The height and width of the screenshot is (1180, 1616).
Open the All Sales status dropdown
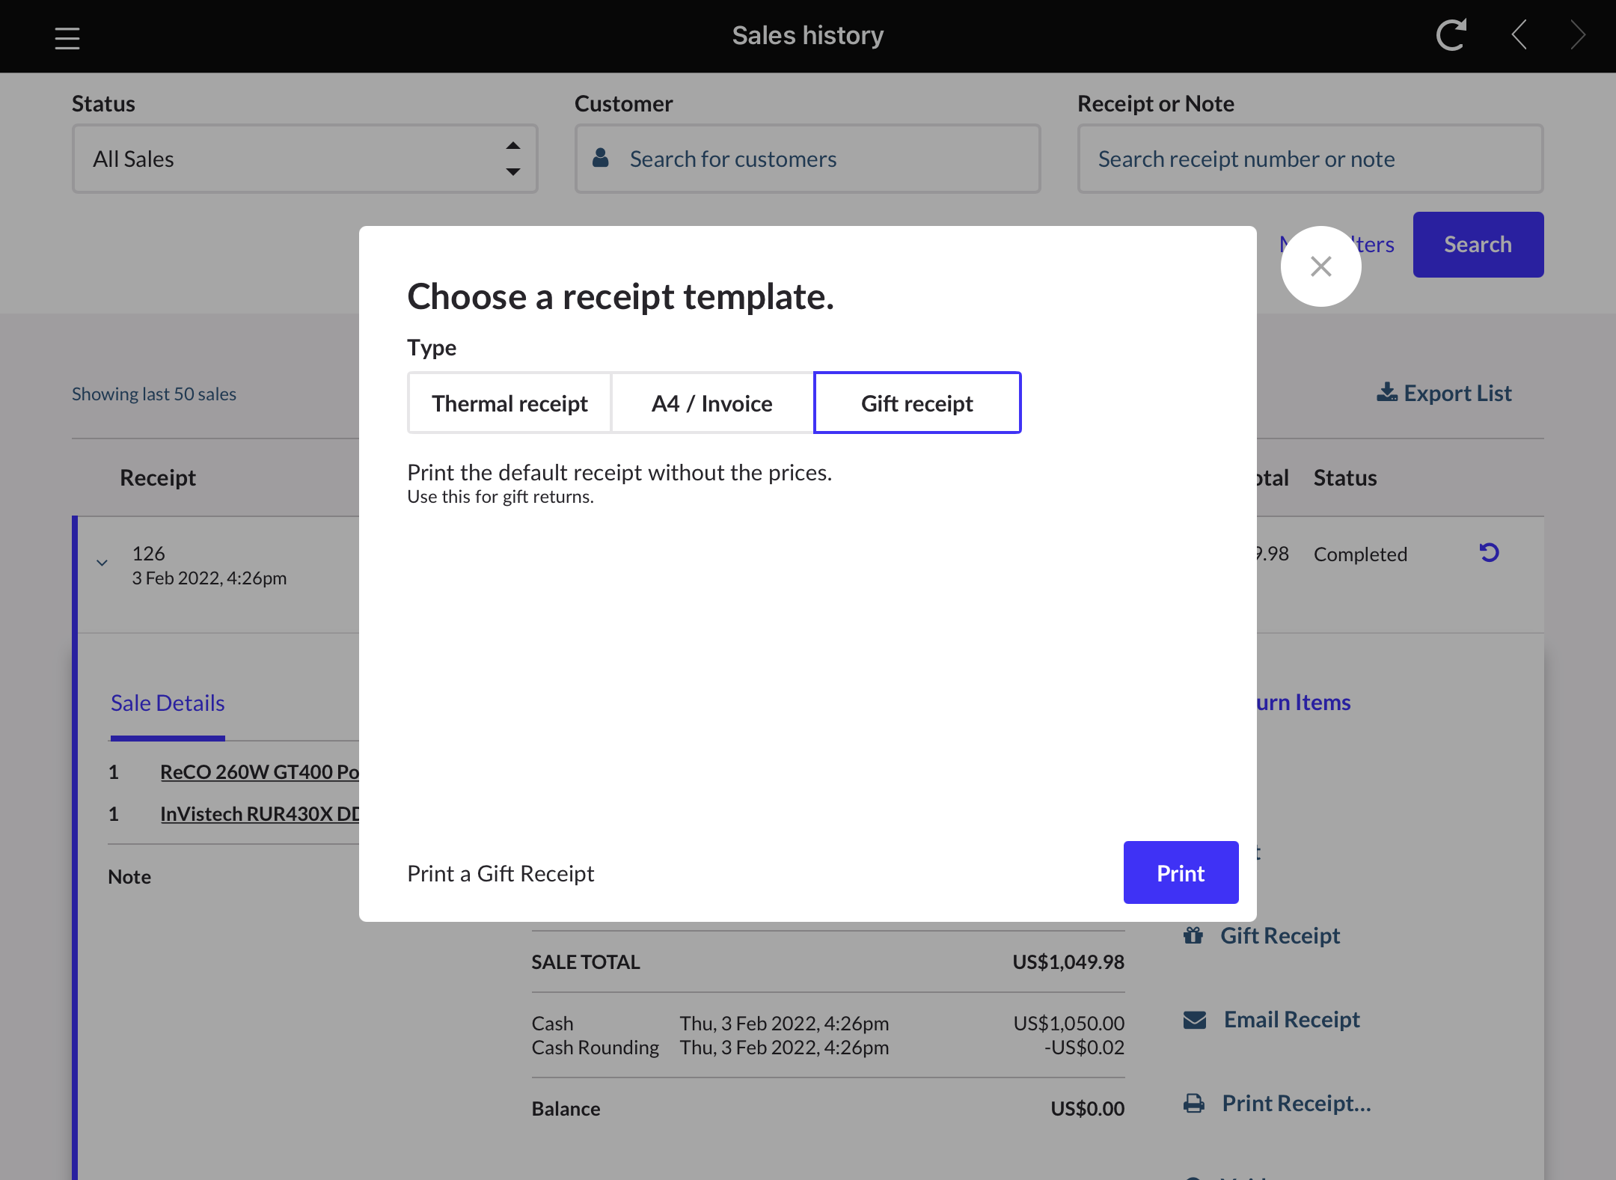coord(304,159)
